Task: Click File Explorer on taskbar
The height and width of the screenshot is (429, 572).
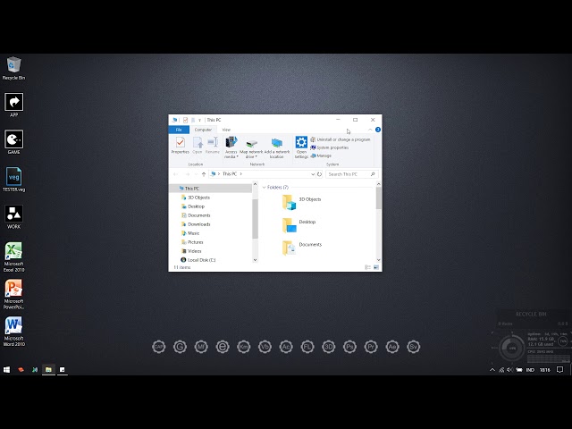Action: [48, 369]
